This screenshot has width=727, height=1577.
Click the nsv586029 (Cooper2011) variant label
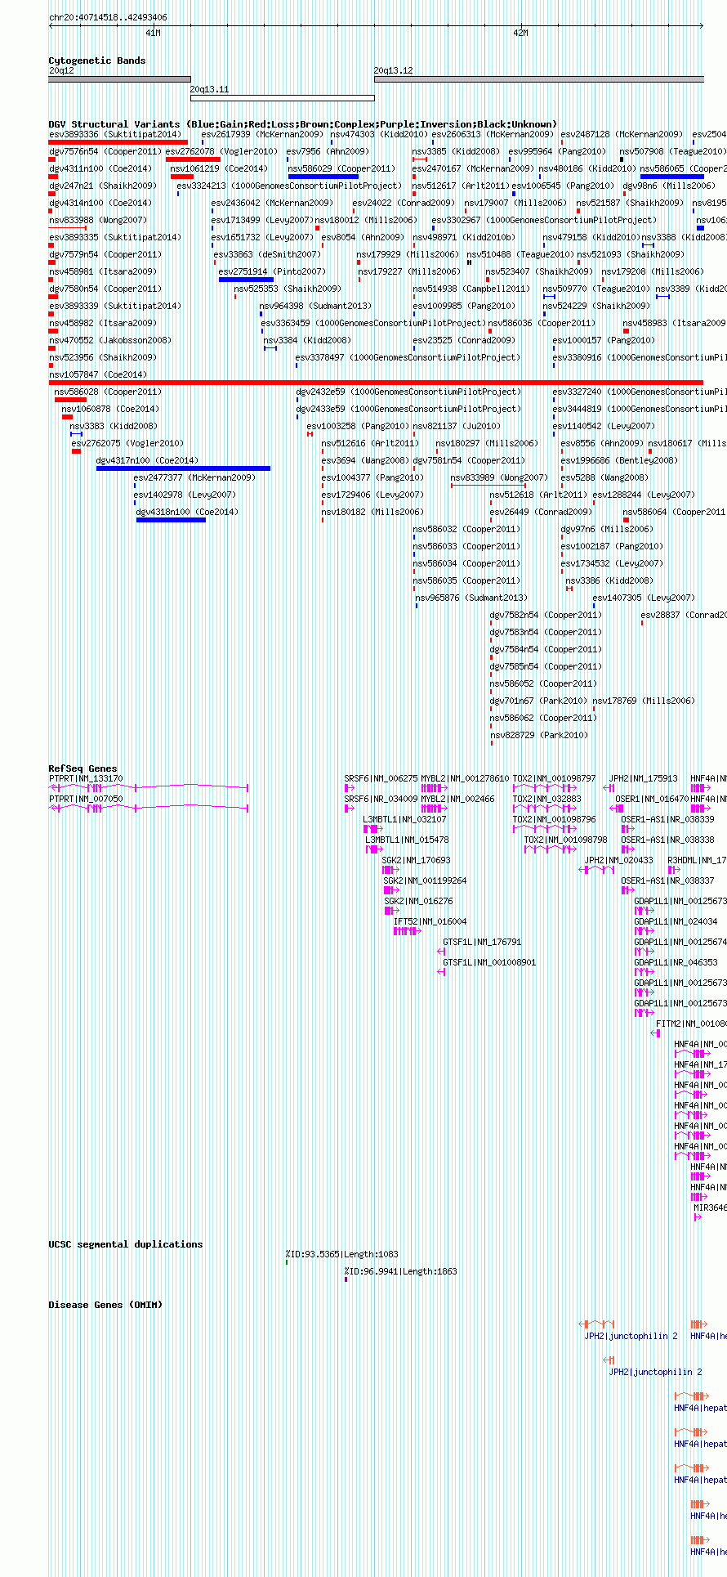point(341,168)
